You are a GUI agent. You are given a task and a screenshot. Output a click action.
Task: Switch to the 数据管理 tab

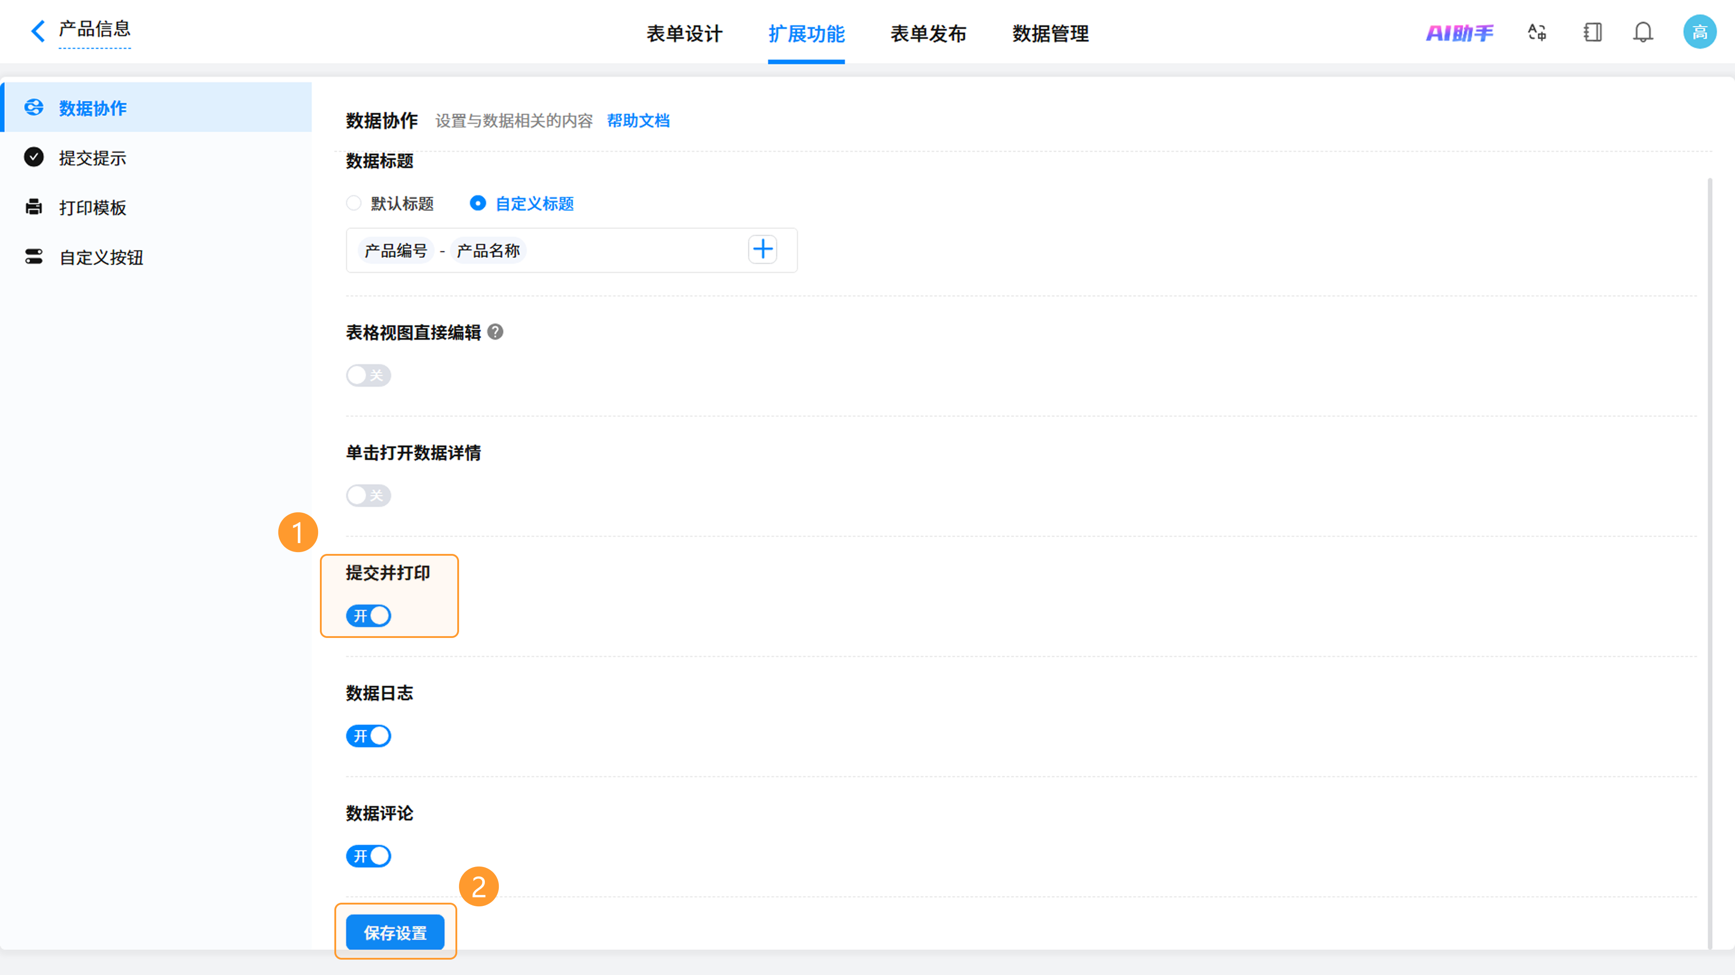[1050, 34]
